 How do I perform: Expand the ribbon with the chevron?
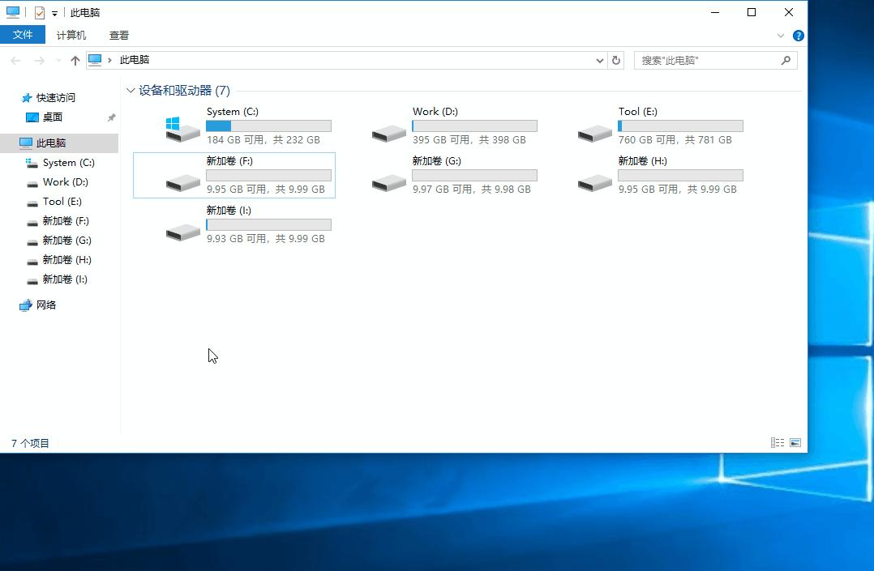tap(780, 36)
